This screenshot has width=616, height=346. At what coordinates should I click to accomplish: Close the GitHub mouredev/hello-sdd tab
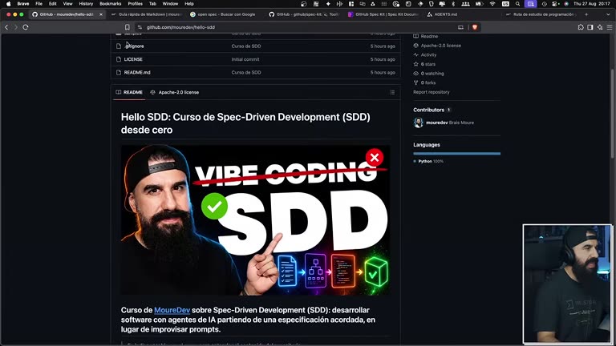pyautogui.click(x=101, y=14)
